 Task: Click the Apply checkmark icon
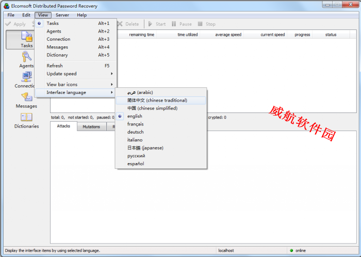coord(8,24)
